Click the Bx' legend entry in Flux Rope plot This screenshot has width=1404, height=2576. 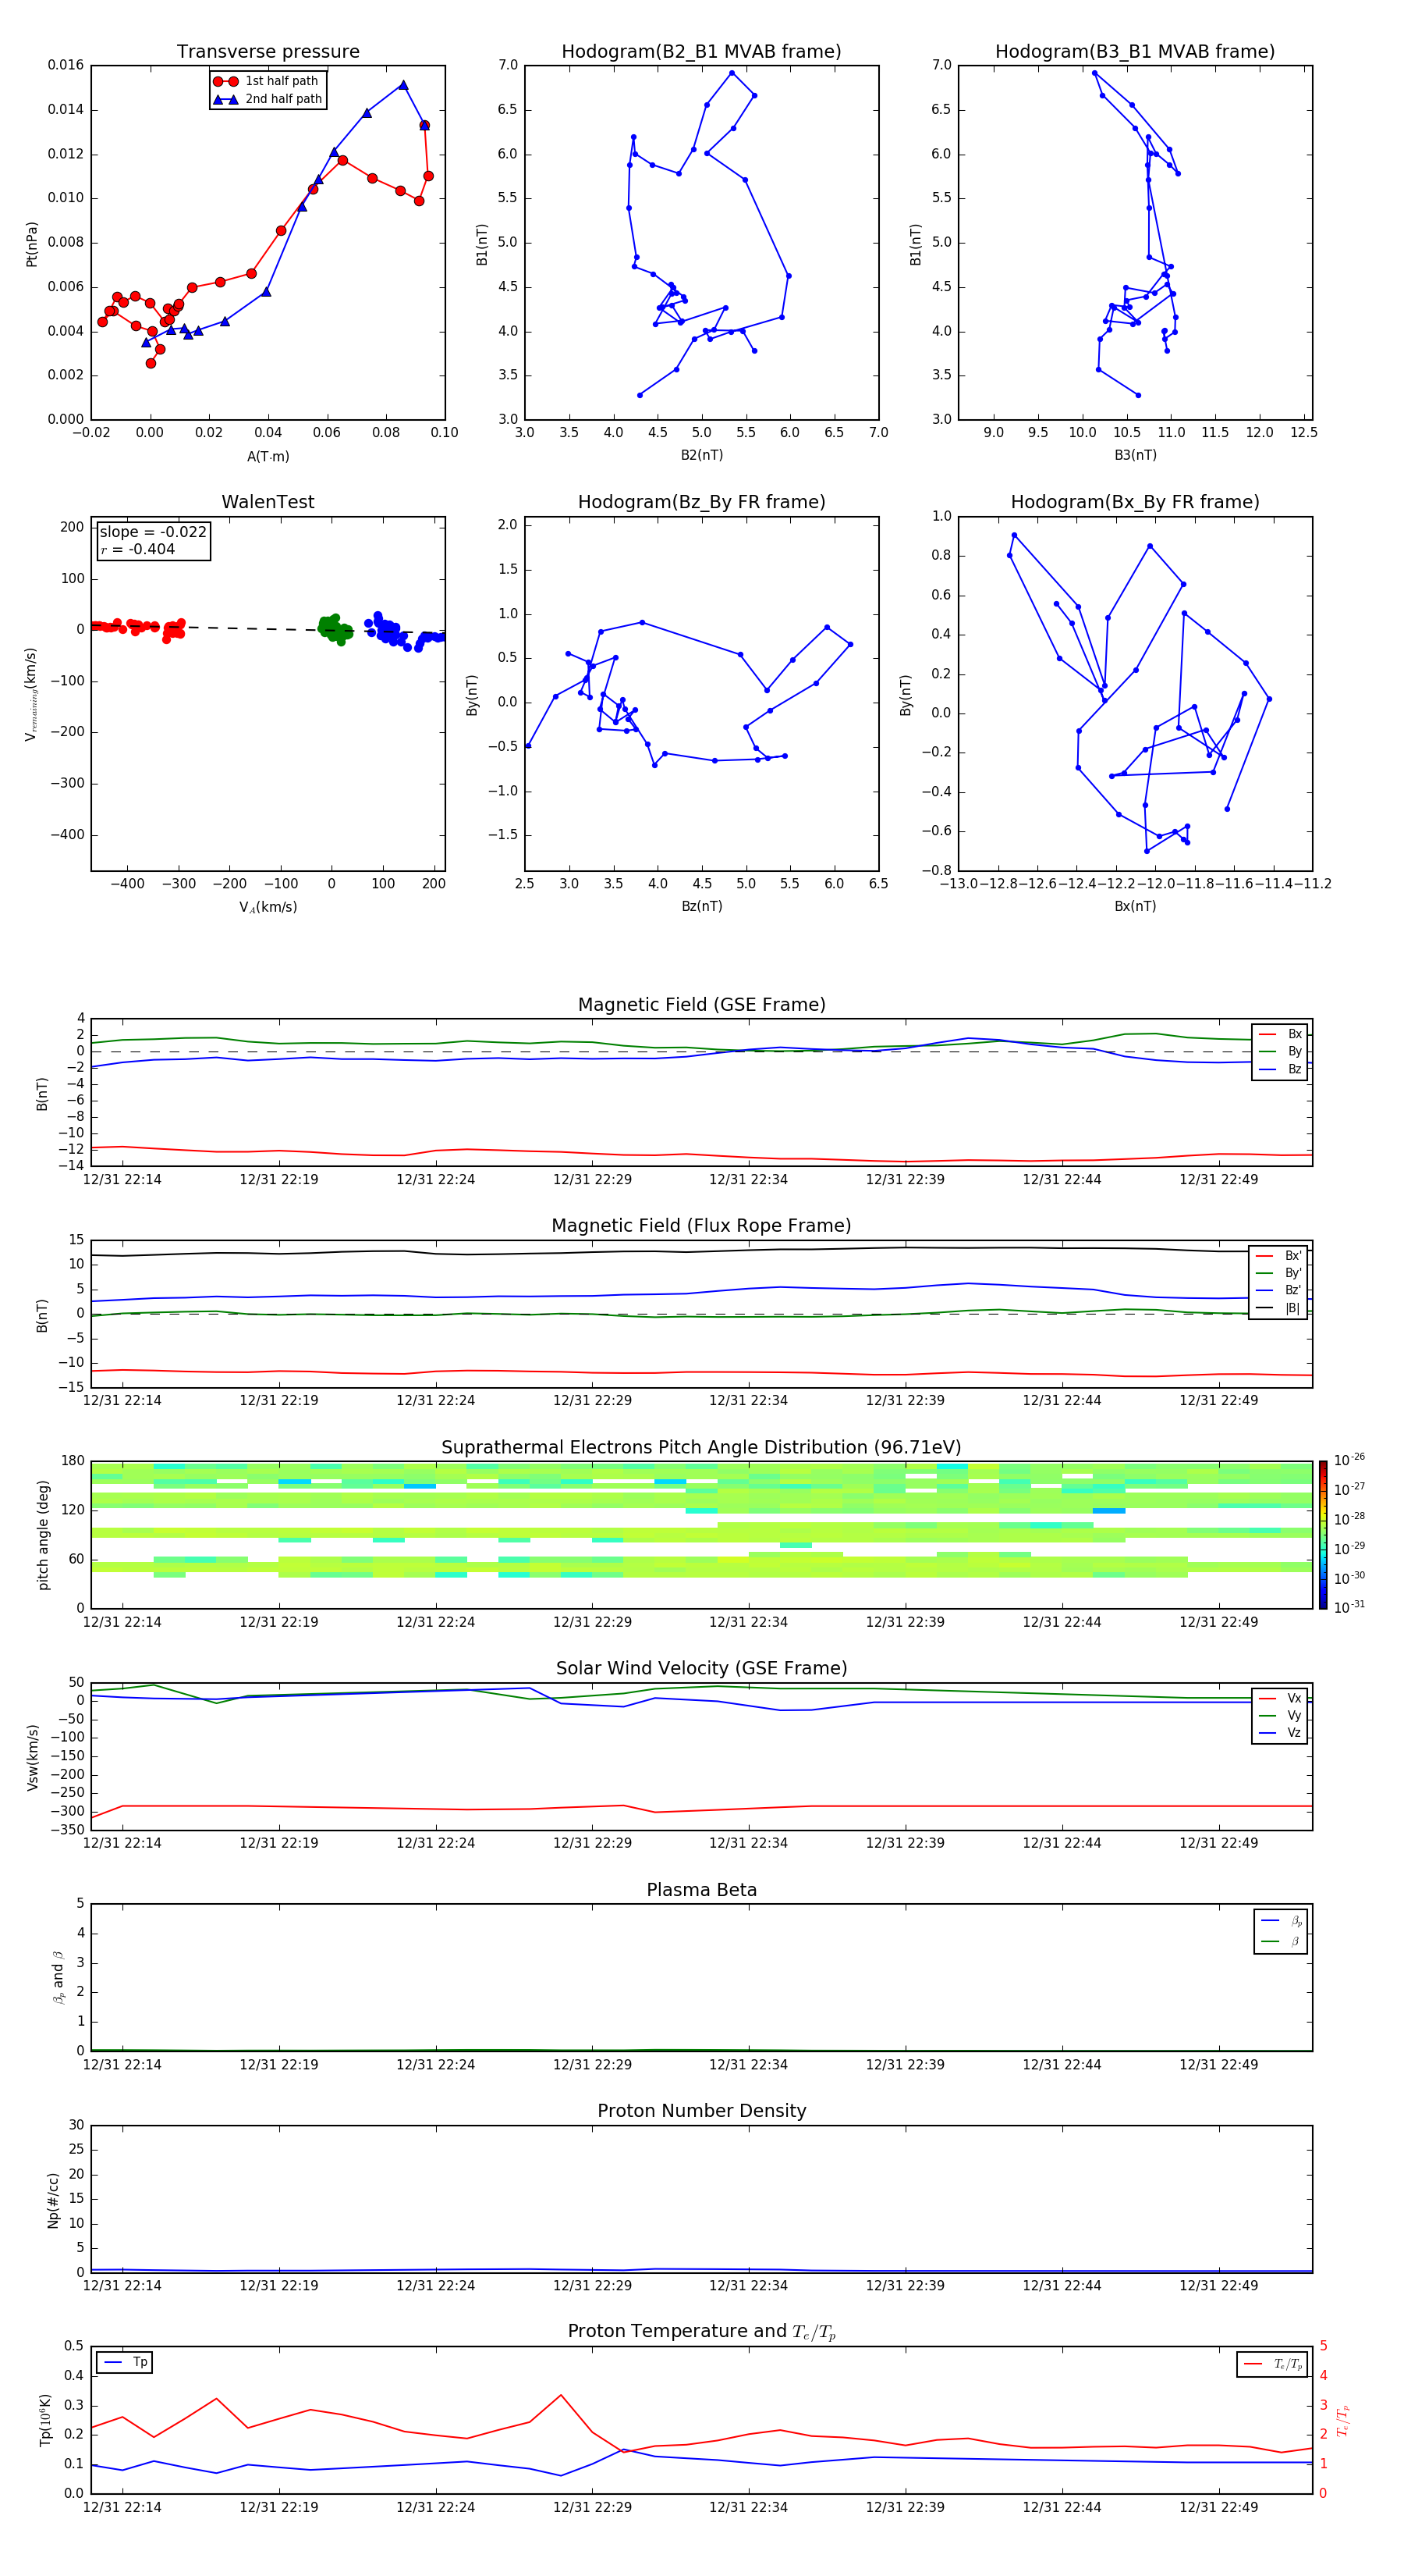click(x=1278, y=1256)
